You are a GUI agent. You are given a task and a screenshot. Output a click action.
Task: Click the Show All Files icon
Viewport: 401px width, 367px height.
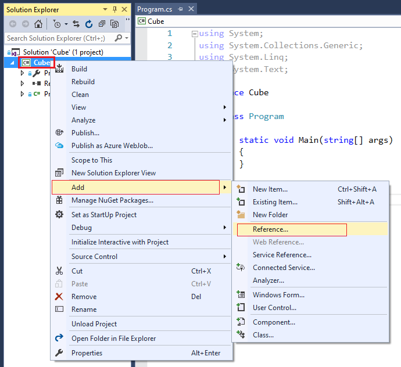[x=114, y=24]
